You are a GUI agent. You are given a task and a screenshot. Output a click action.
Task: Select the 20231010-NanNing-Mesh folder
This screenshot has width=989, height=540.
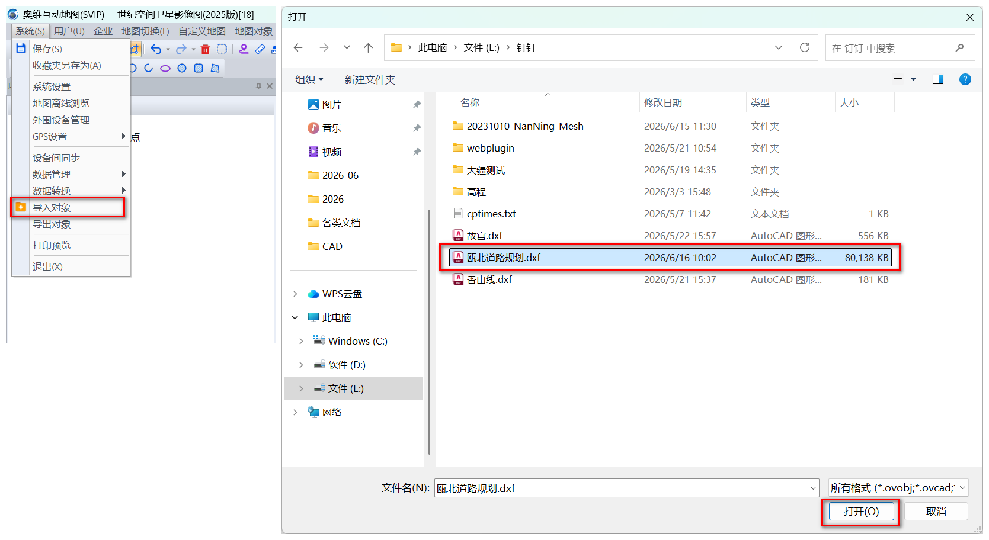click(x=670, y=126)
